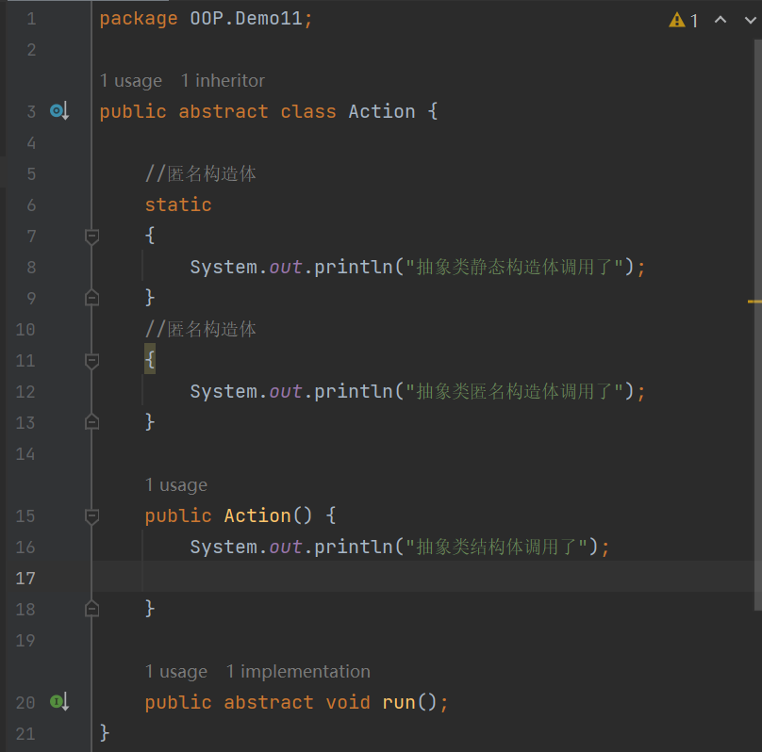Open the '1 implementation' hint above run method
This screenshot has height=752, width=762.
[x=298, y=671]
